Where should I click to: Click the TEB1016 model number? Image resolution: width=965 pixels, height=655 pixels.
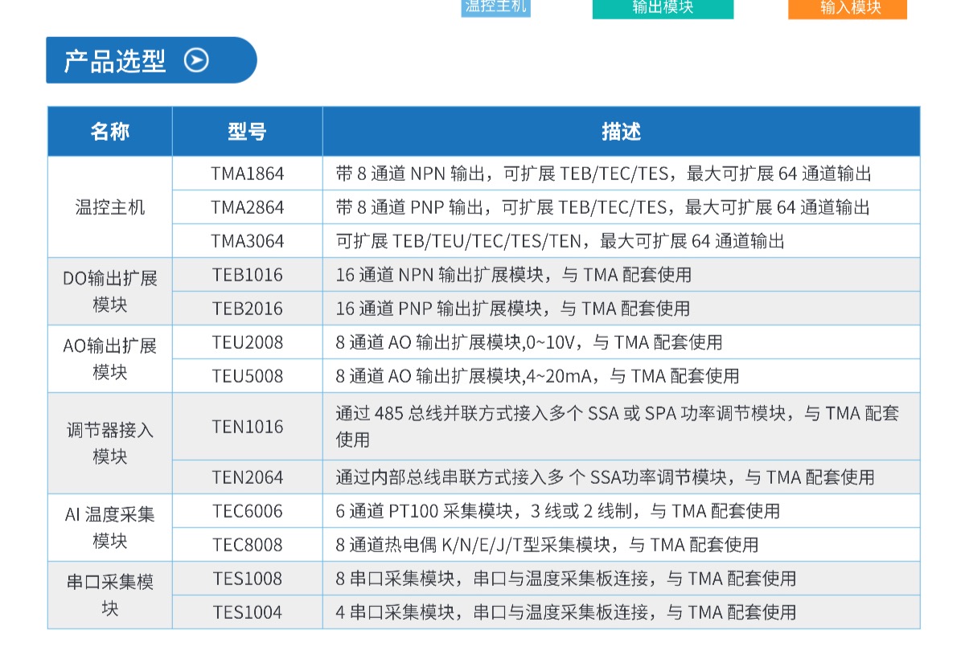(247, 275)
